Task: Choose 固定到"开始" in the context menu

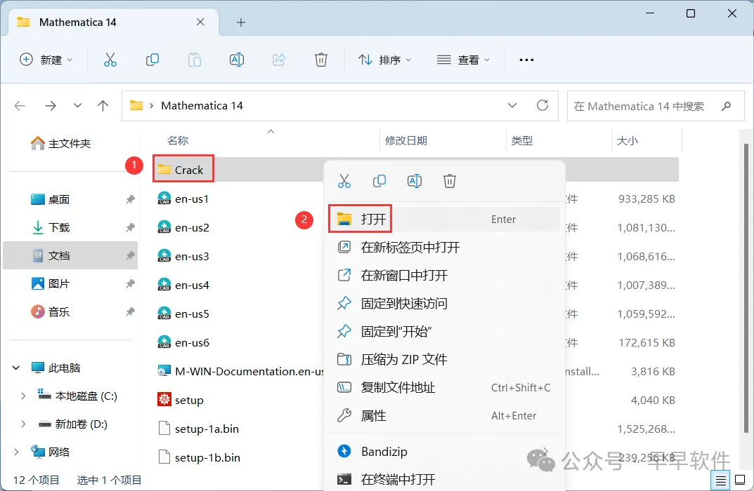Action: (444, 332)
